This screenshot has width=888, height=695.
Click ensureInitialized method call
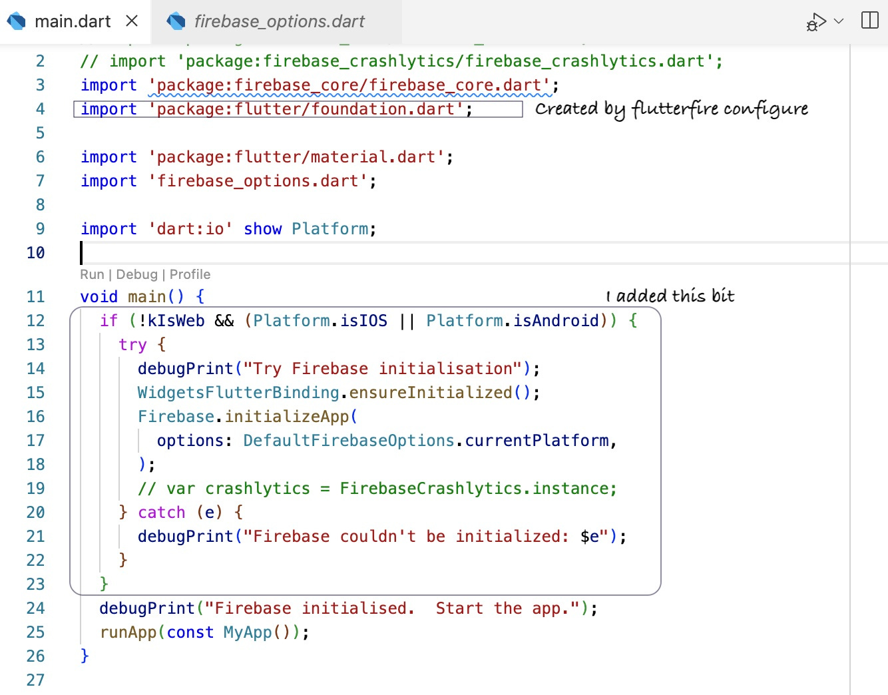point(431,393)
